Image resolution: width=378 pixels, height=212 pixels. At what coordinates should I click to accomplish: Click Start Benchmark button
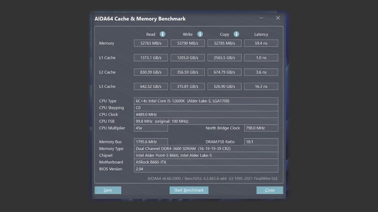[189, 190]
